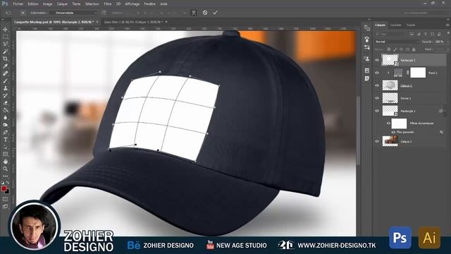The height and width of the screenshot is (254, 451).
Task: Open the Affichage menu
Action: tap(132, 4)
